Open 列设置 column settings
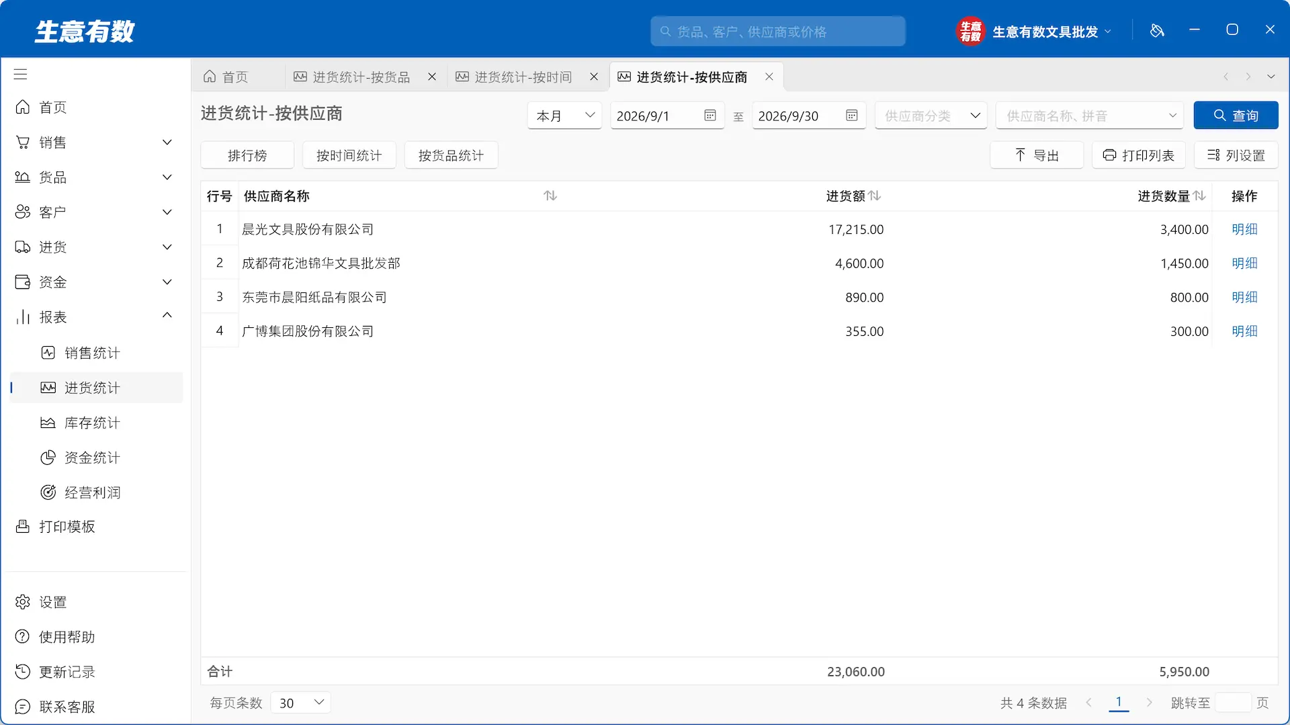Image resolution: width=1290 pixels, height=725 pixels. (1236, 155)
